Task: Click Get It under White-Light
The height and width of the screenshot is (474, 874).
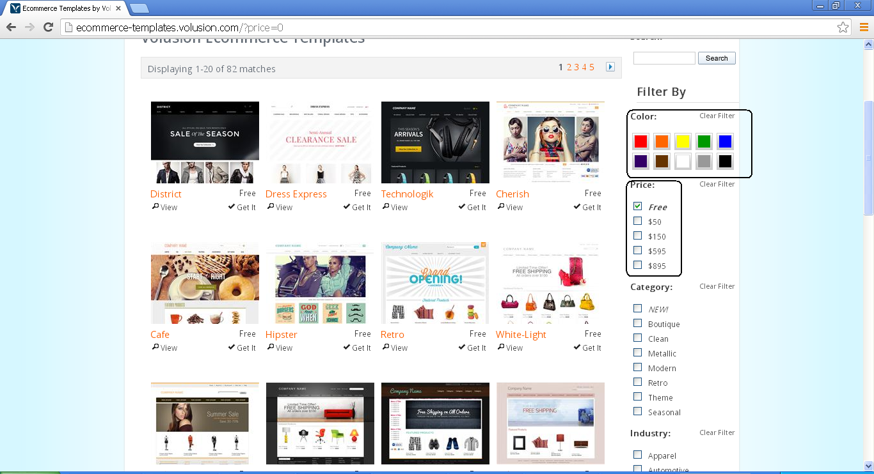Action: [587, 348]
